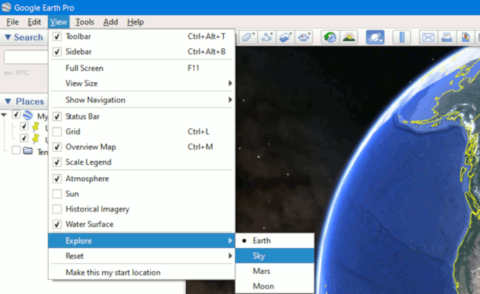
Task: Expand the Show Navigation submenu
Action: click(x=141, y=100)
